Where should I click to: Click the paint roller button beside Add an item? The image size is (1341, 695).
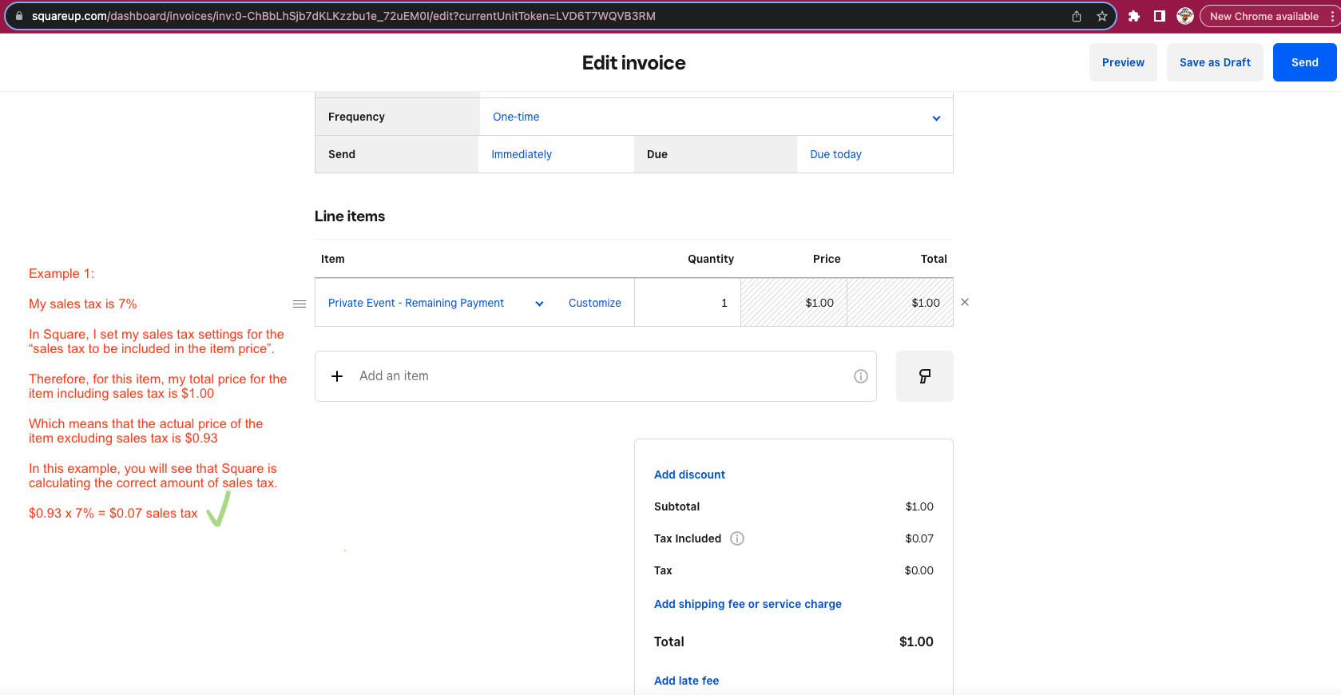click(925, 376)
